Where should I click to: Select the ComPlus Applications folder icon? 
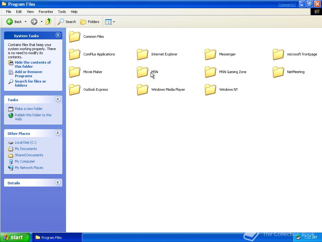[x=75, y=54]
